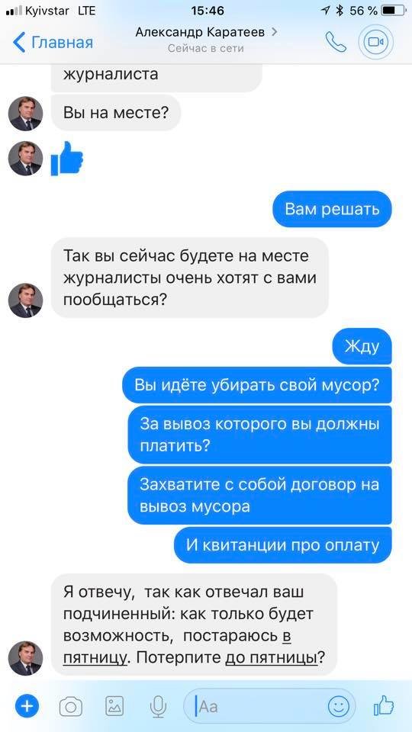Open photo gallery picker icon

[x=114, y=706]
